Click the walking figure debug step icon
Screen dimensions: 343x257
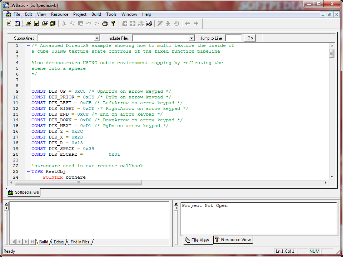pyautogui.click(x=168, y=23)
